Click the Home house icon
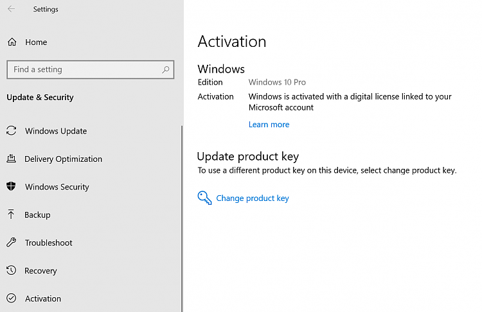 12,42
